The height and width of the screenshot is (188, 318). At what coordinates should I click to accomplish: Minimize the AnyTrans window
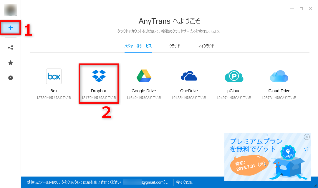pyautogui.click(x=292, y=9)
